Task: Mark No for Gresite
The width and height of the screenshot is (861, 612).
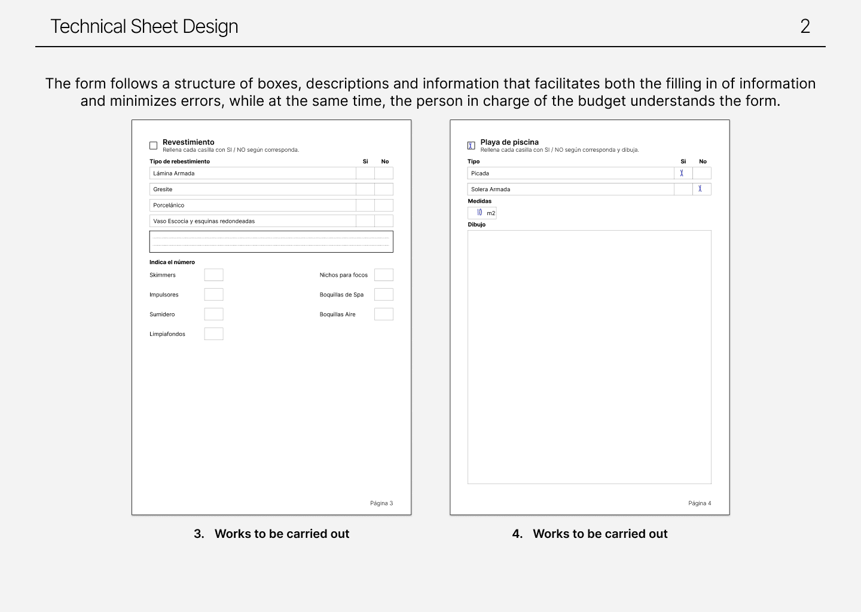Action: (x=384, y=189)
